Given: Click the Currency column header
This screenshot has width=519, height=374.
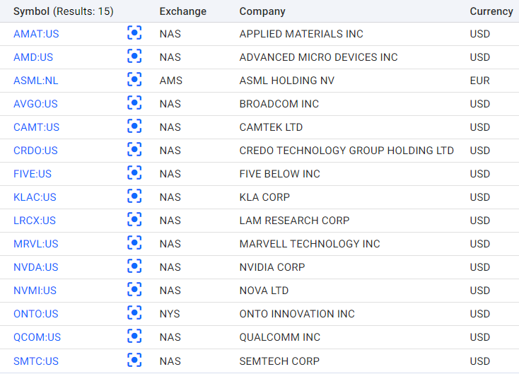Looking at the screenshot, I should coord(491,11).
